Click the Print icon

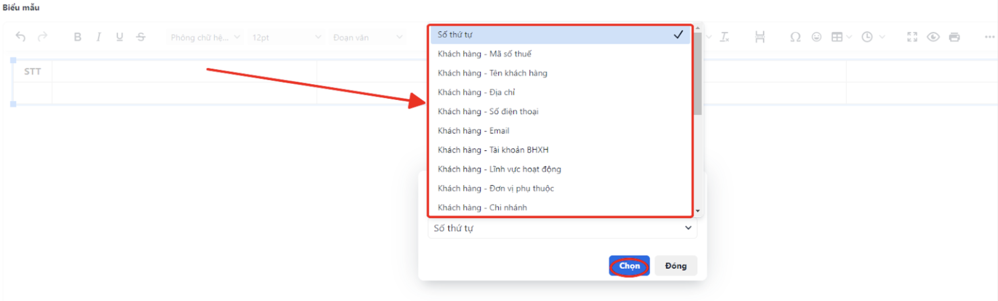(x=954, y=37)
